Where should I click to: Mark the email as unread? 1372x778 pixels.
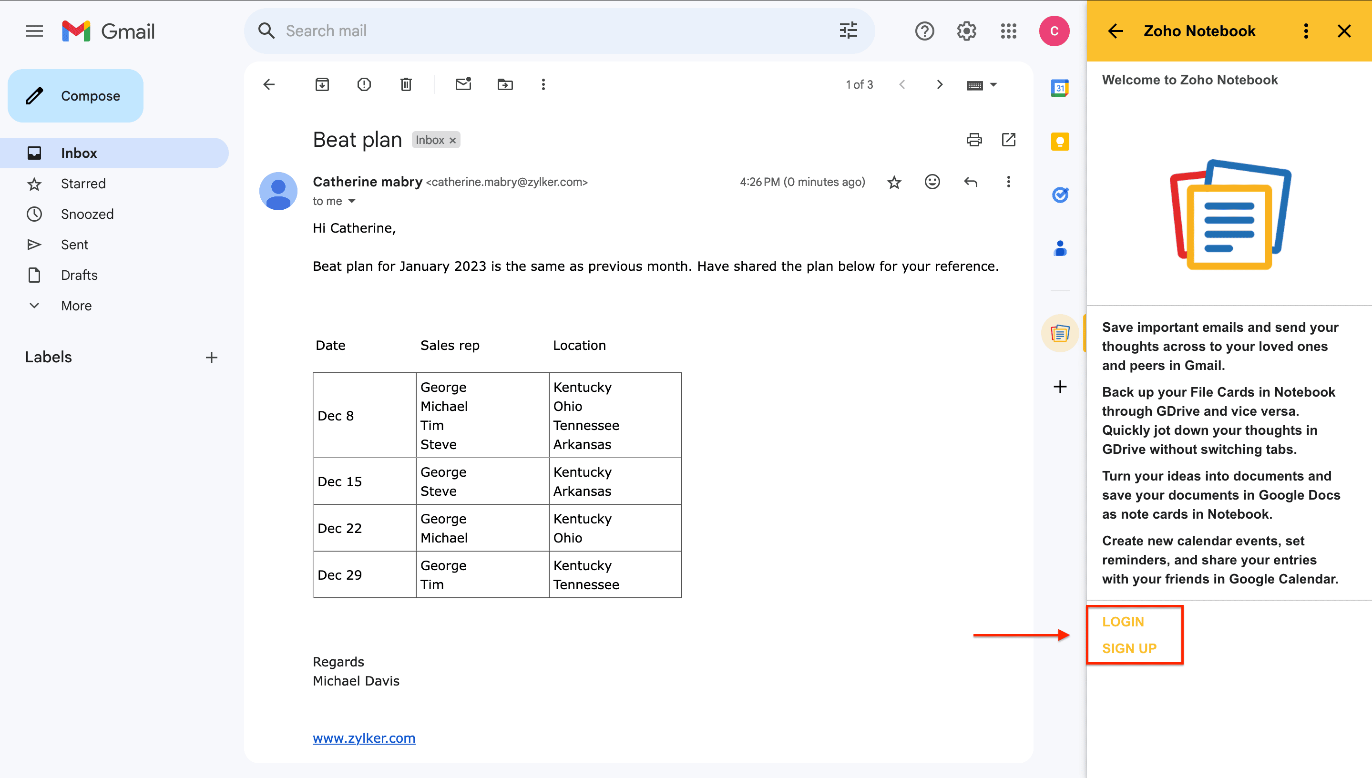pyautogui.click(x=463, y=84)
